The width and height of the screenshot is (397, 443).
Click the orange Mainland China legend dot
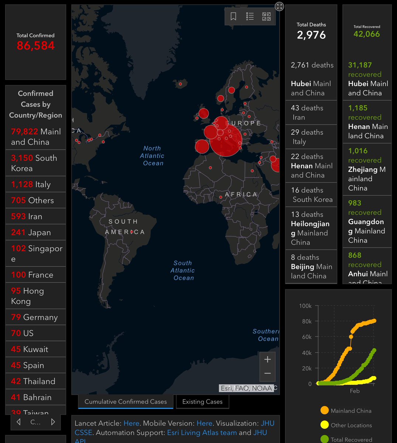tap(324, 411)
